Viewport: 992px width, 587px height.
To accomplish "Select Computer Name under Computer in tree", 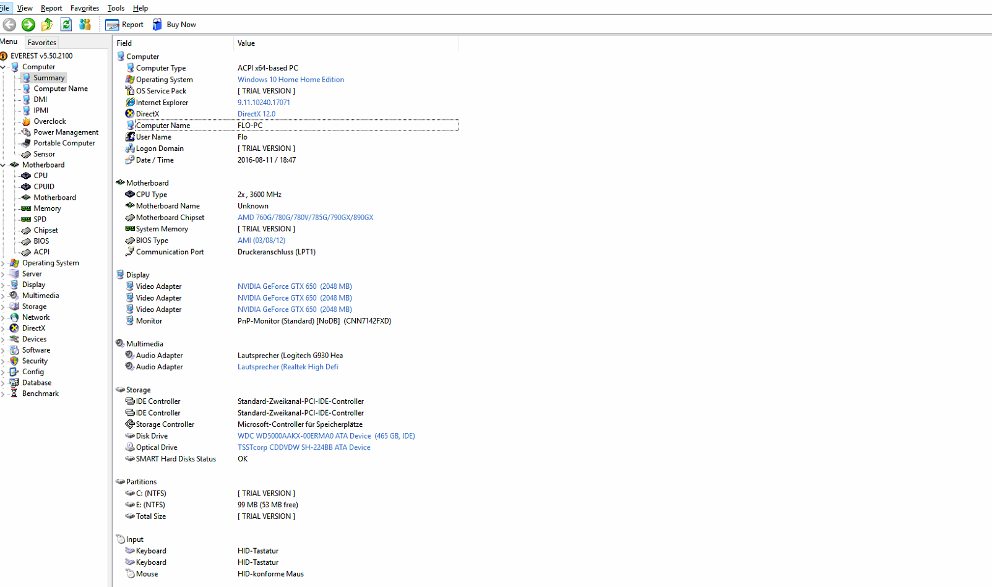I will point(61,89).
